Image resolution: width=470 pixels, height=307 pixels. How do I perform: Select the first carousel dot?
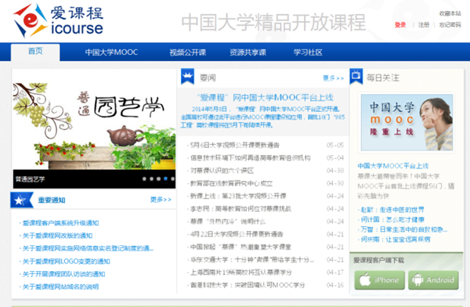point(144,179)
